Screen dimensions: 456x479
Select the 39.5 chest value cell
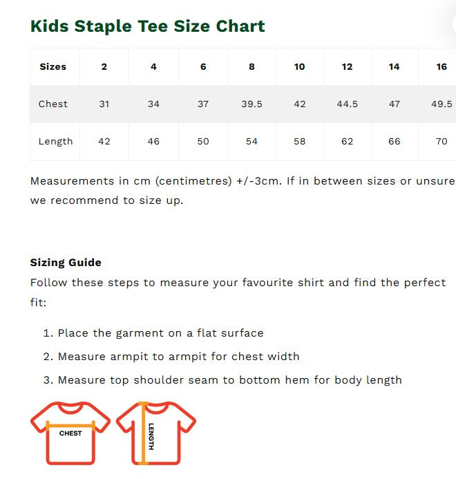[251, 104]
